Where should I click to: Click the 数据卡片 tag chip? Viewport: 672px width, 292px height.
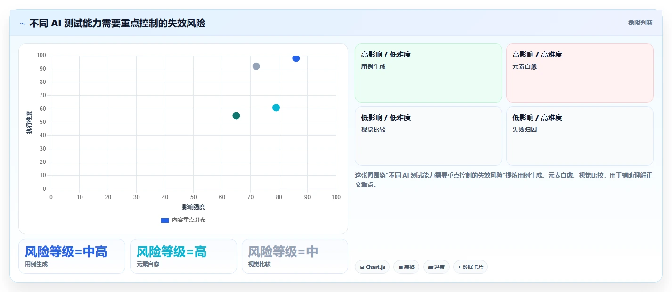(470, 267)
